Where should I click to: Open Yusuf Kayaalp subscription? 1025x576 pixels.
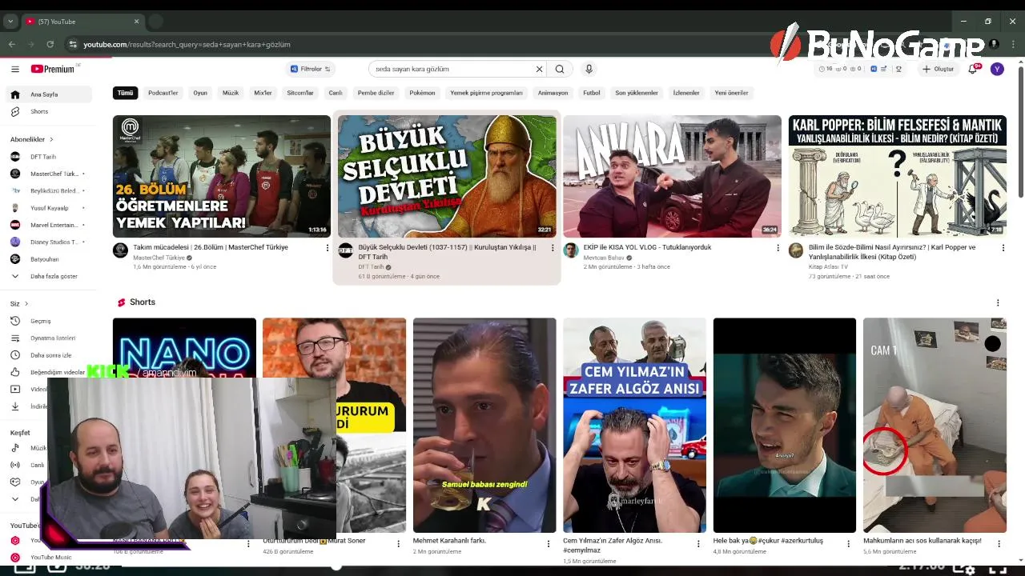(x=48, y=208)
